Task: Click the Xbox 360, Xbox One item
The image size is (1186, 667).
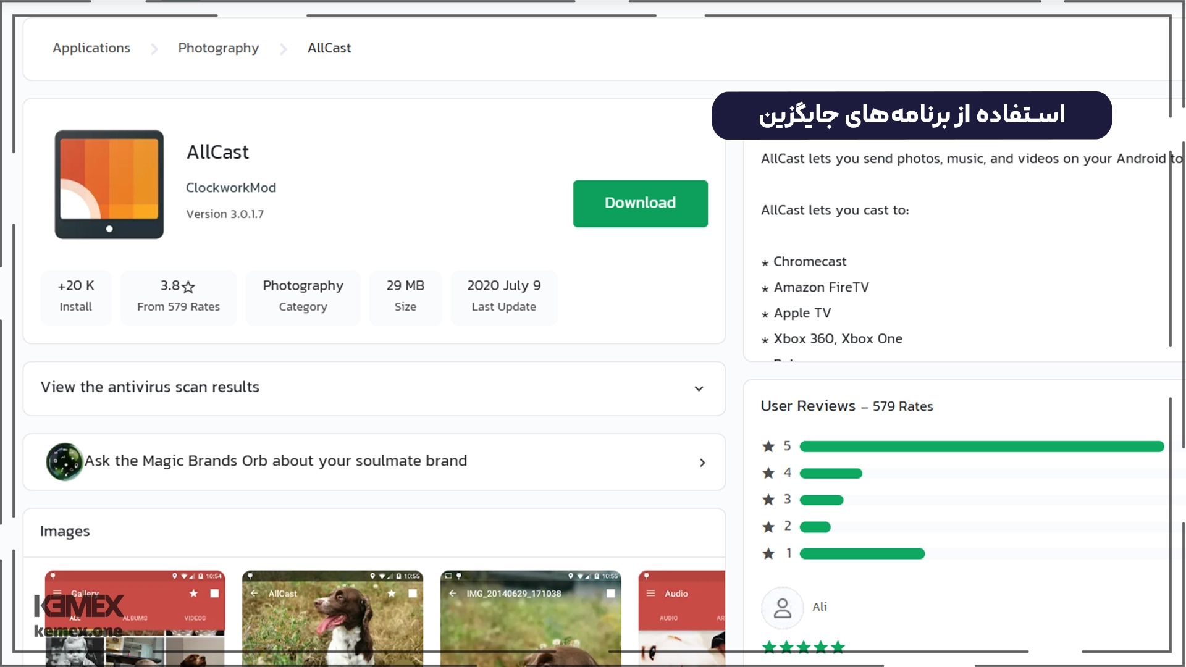Action: [838, 339]
